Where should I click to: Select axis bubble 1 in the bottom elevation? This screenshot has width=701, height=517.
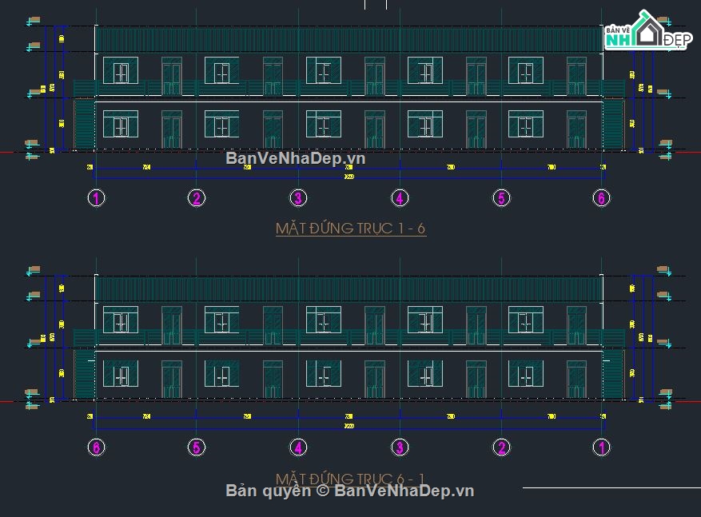[602, 447]
